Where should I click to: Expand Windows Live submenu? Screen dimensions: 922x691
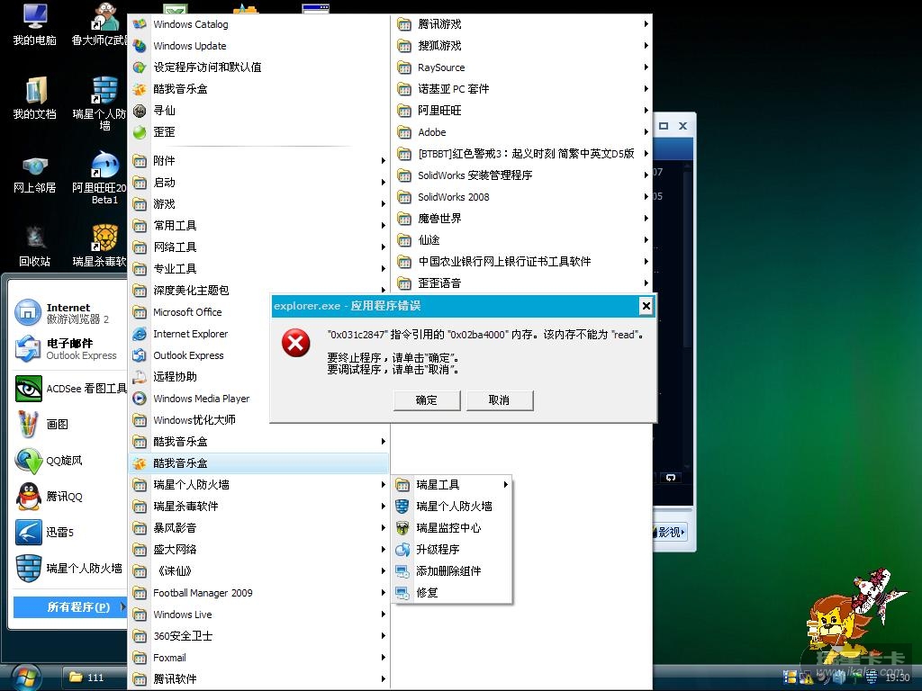(258, 615)
